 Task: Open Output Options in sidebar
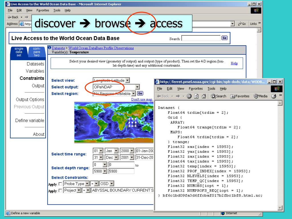point(30,100)
